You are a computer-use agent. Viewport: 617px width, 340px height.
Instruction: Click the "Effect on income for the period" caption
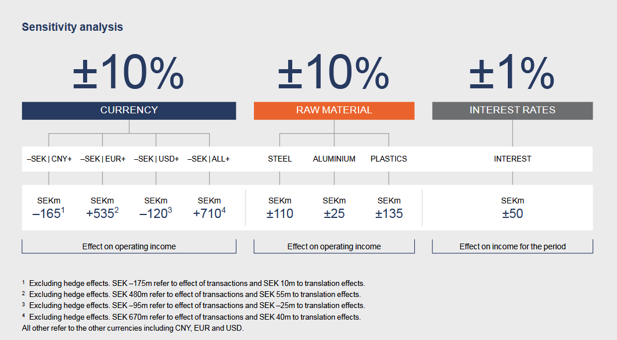coord(512,246)
